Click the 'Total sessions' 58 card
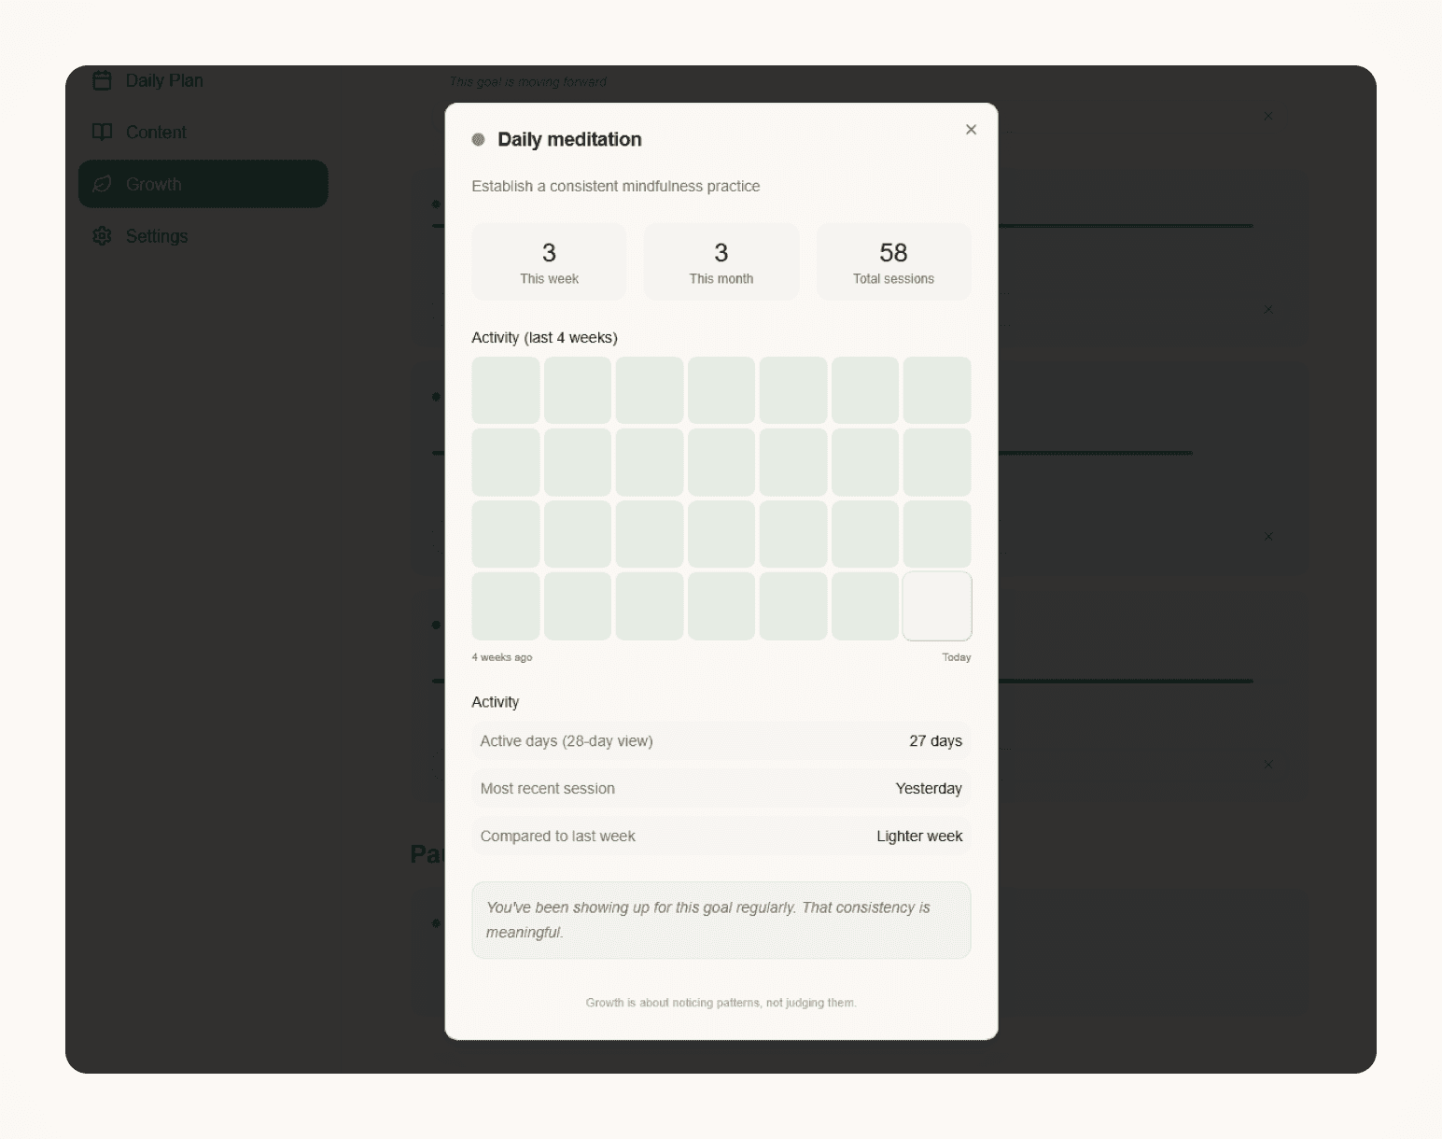The width and height of the screenshot is (1442, 1139). click(893, 261)
